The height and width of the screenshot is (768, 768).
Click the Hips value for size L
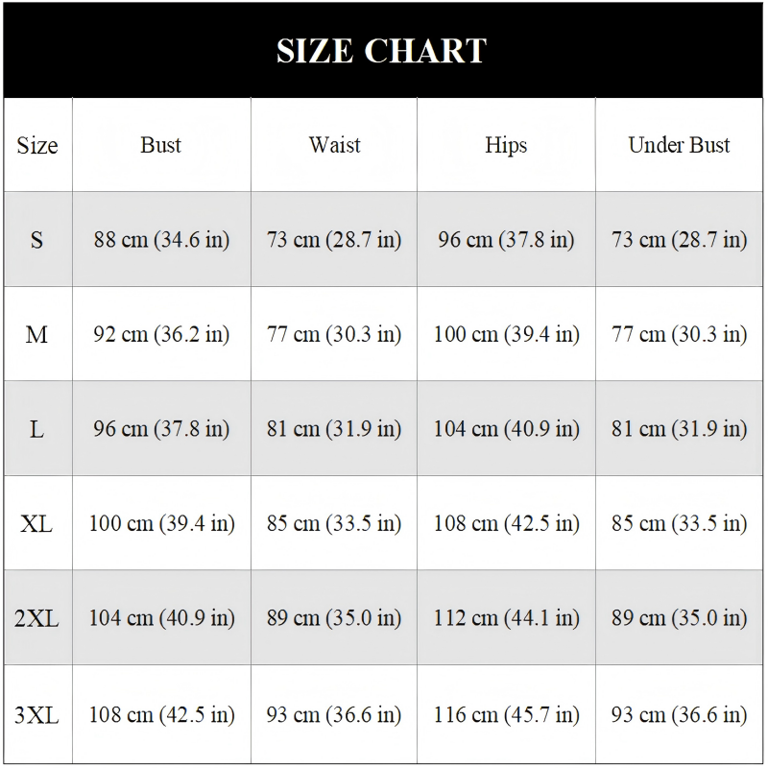click(x=506, y=429)
